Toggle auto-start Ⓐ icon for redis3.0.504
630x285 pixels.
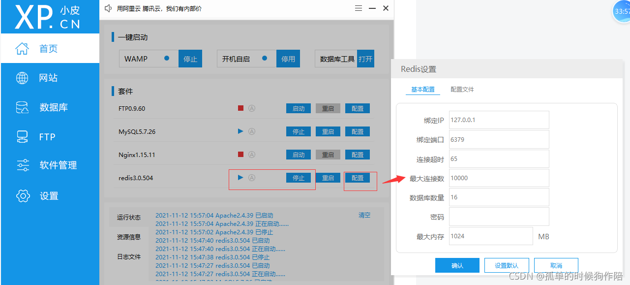tap(252, 178)
